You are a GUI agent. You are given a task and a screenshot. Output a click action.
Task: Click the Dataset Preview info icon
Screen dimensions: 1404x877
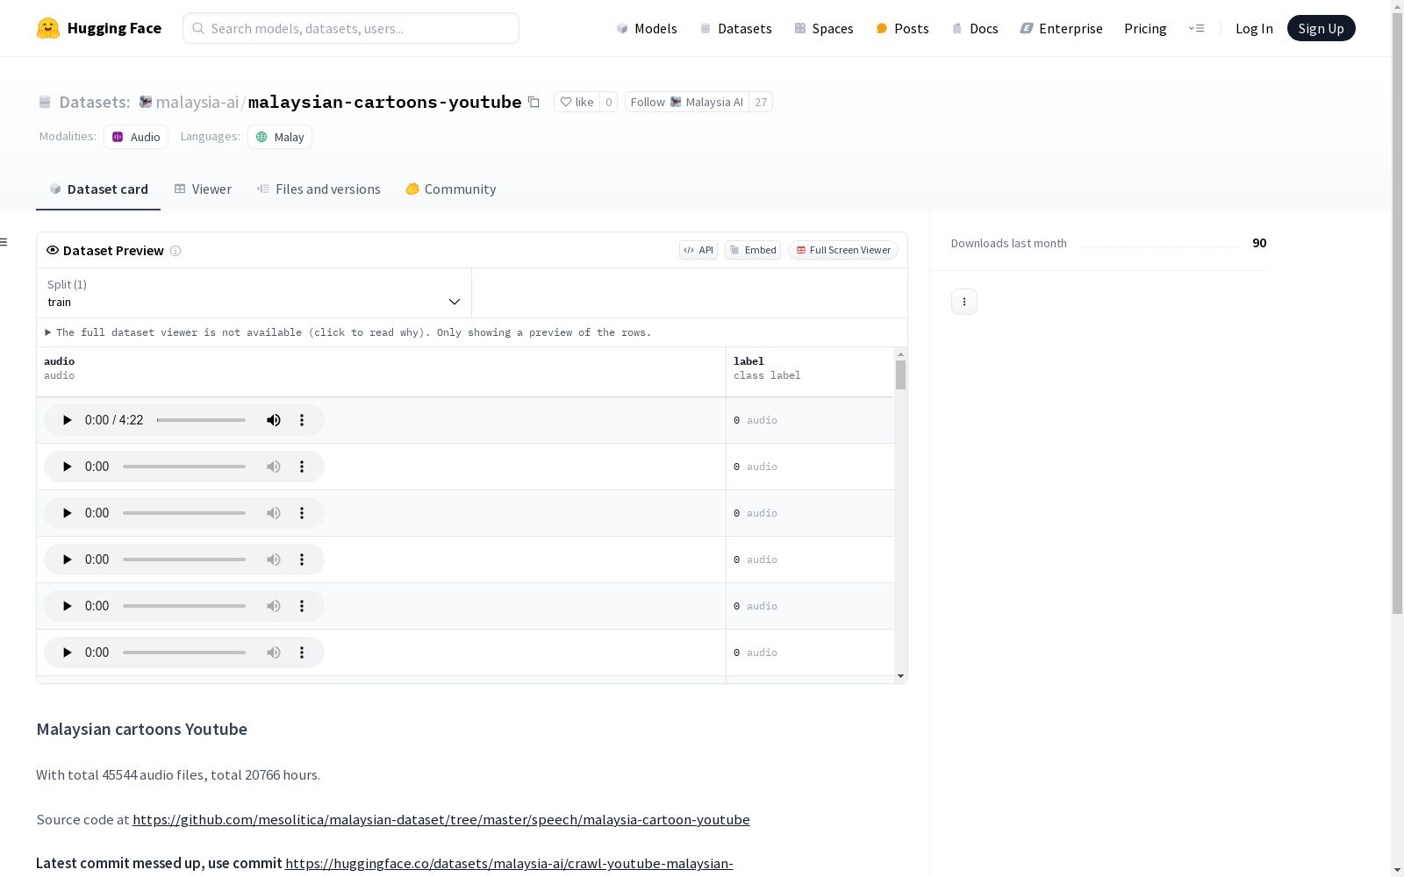click(175, 251)
